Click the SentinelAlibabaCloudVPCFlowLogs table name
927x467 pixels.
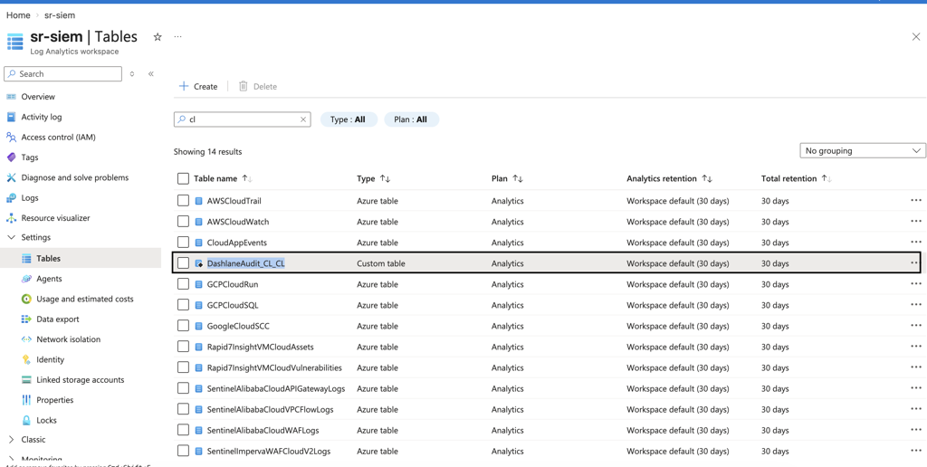point(270,409)
